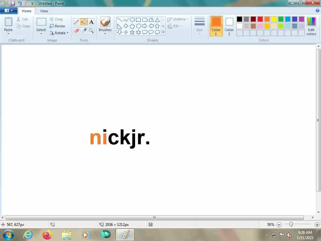The image size is (321, 241).
Task: Open Windows Media Player from taskbar
Action: (86, 235)
